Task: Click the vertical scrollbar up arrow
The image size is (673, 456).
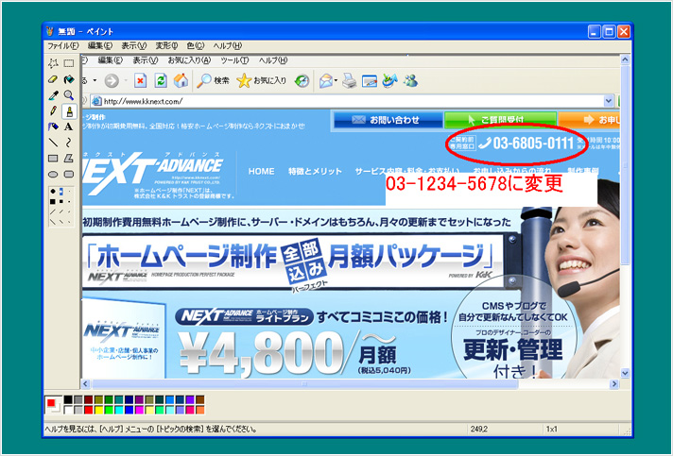Action: tap(625, 59)
